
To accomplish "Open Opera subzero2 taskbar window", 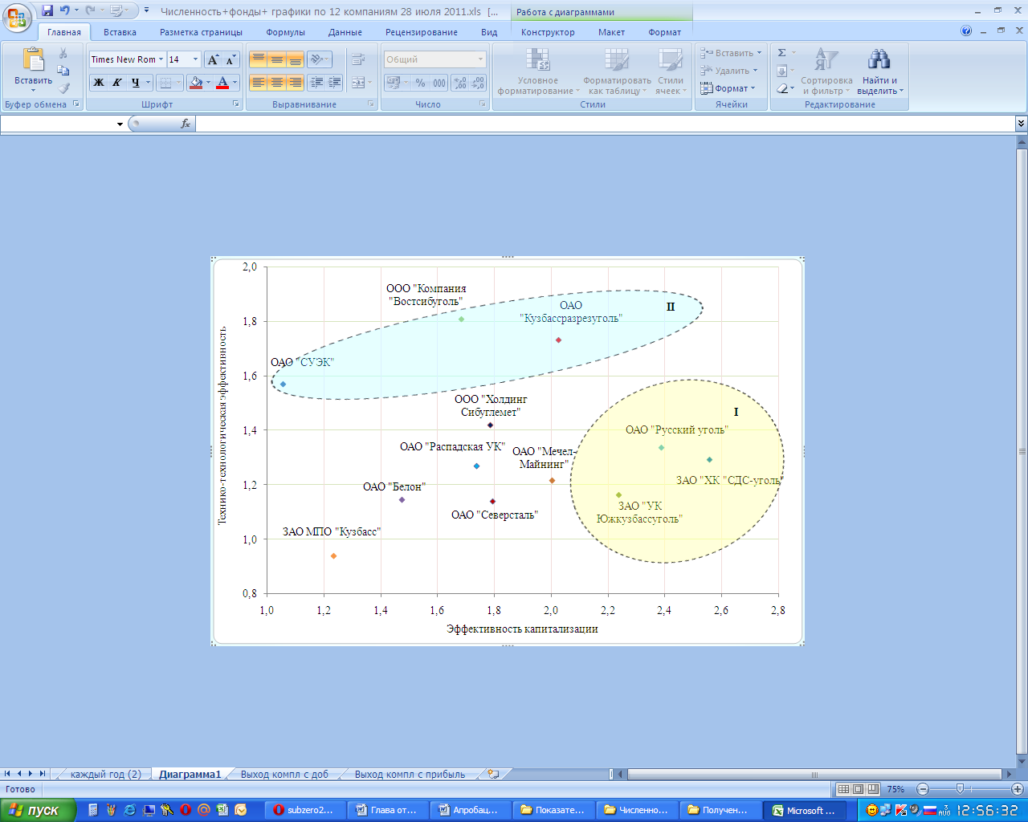I will coord(307,810).
